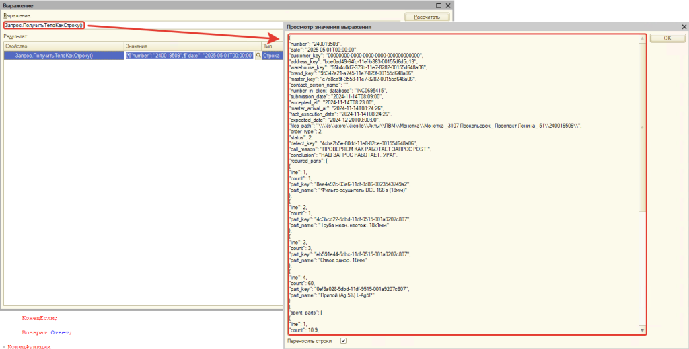Click the Возврат Ответ code line

[x=46, y=332]
